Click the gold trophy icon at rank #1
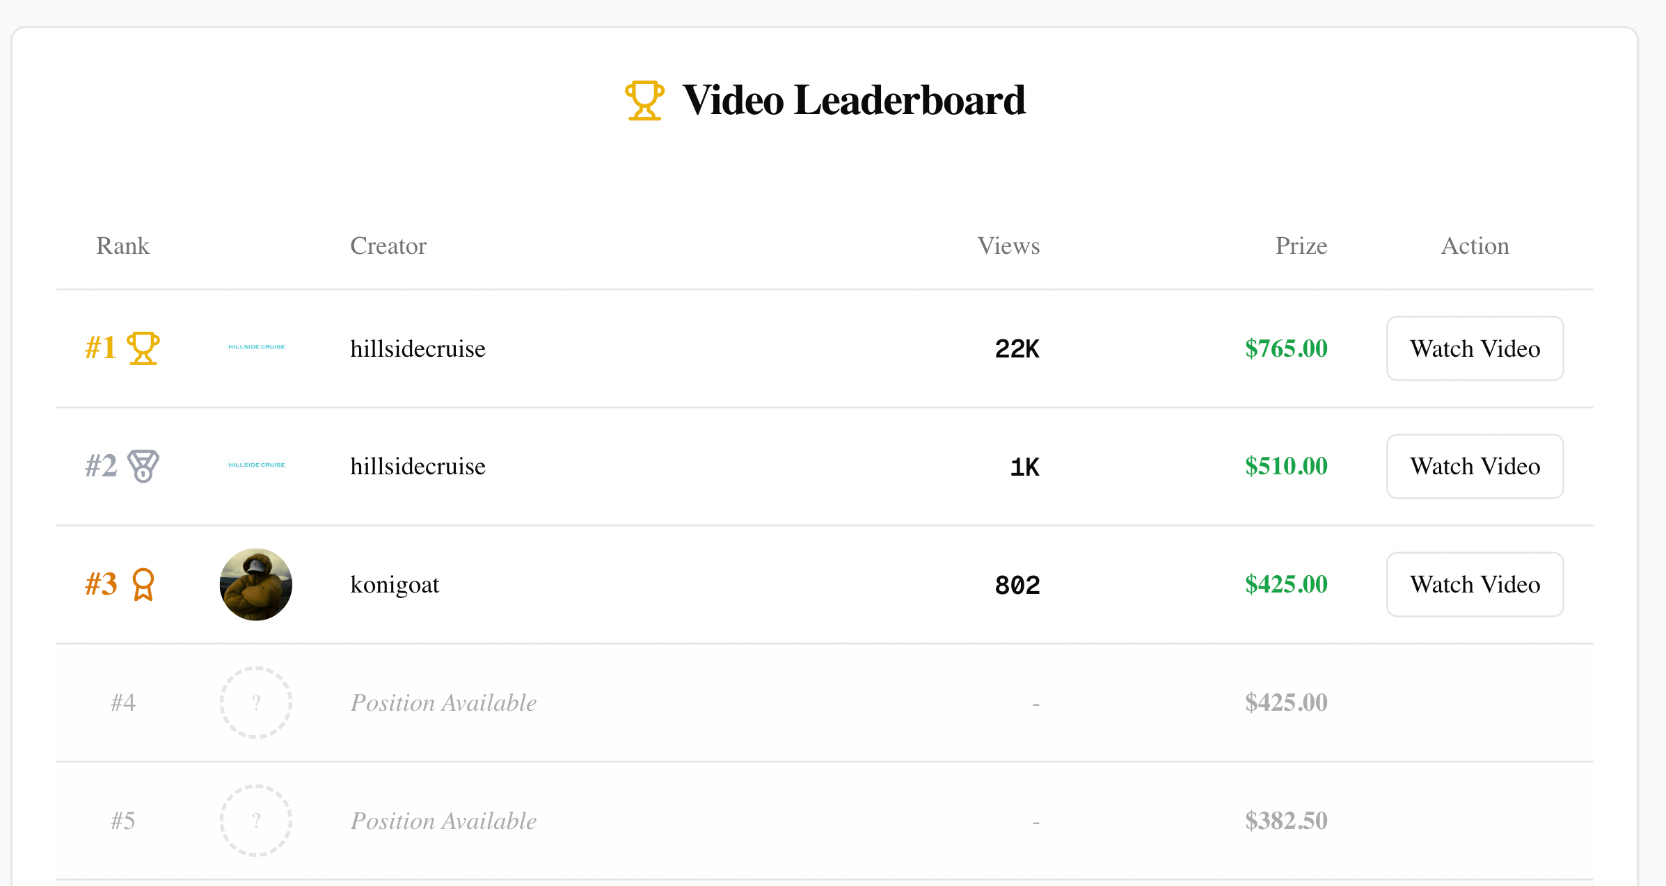 tap(143, 348)
